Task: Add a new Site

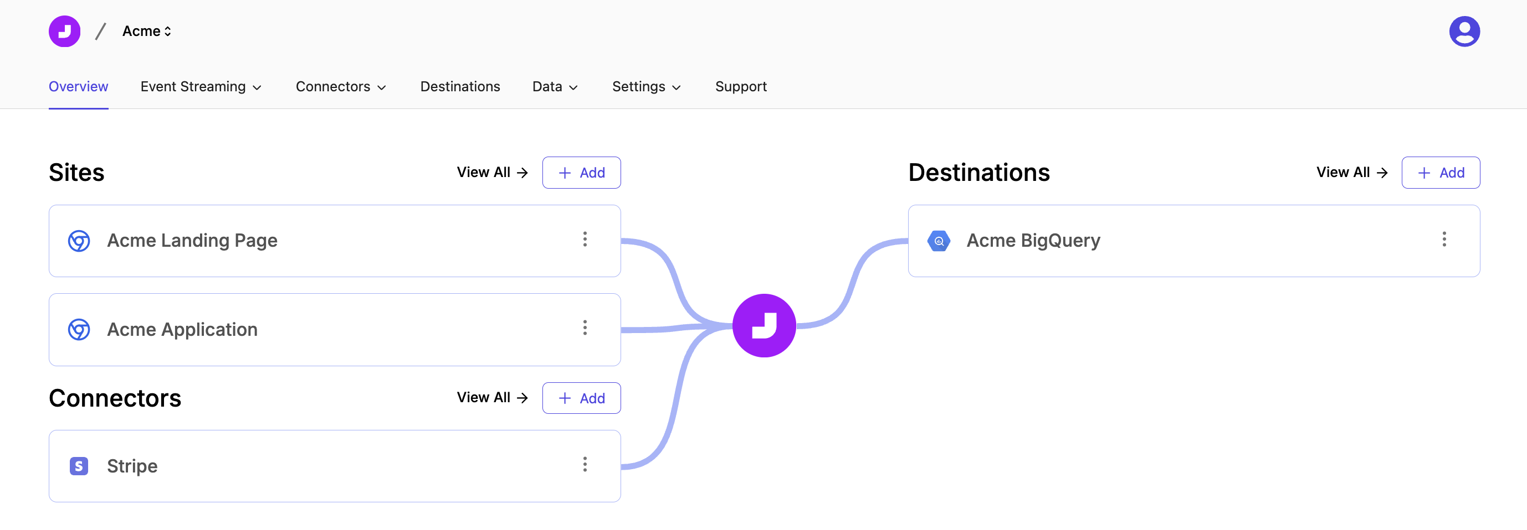Action: pos(582,173)
